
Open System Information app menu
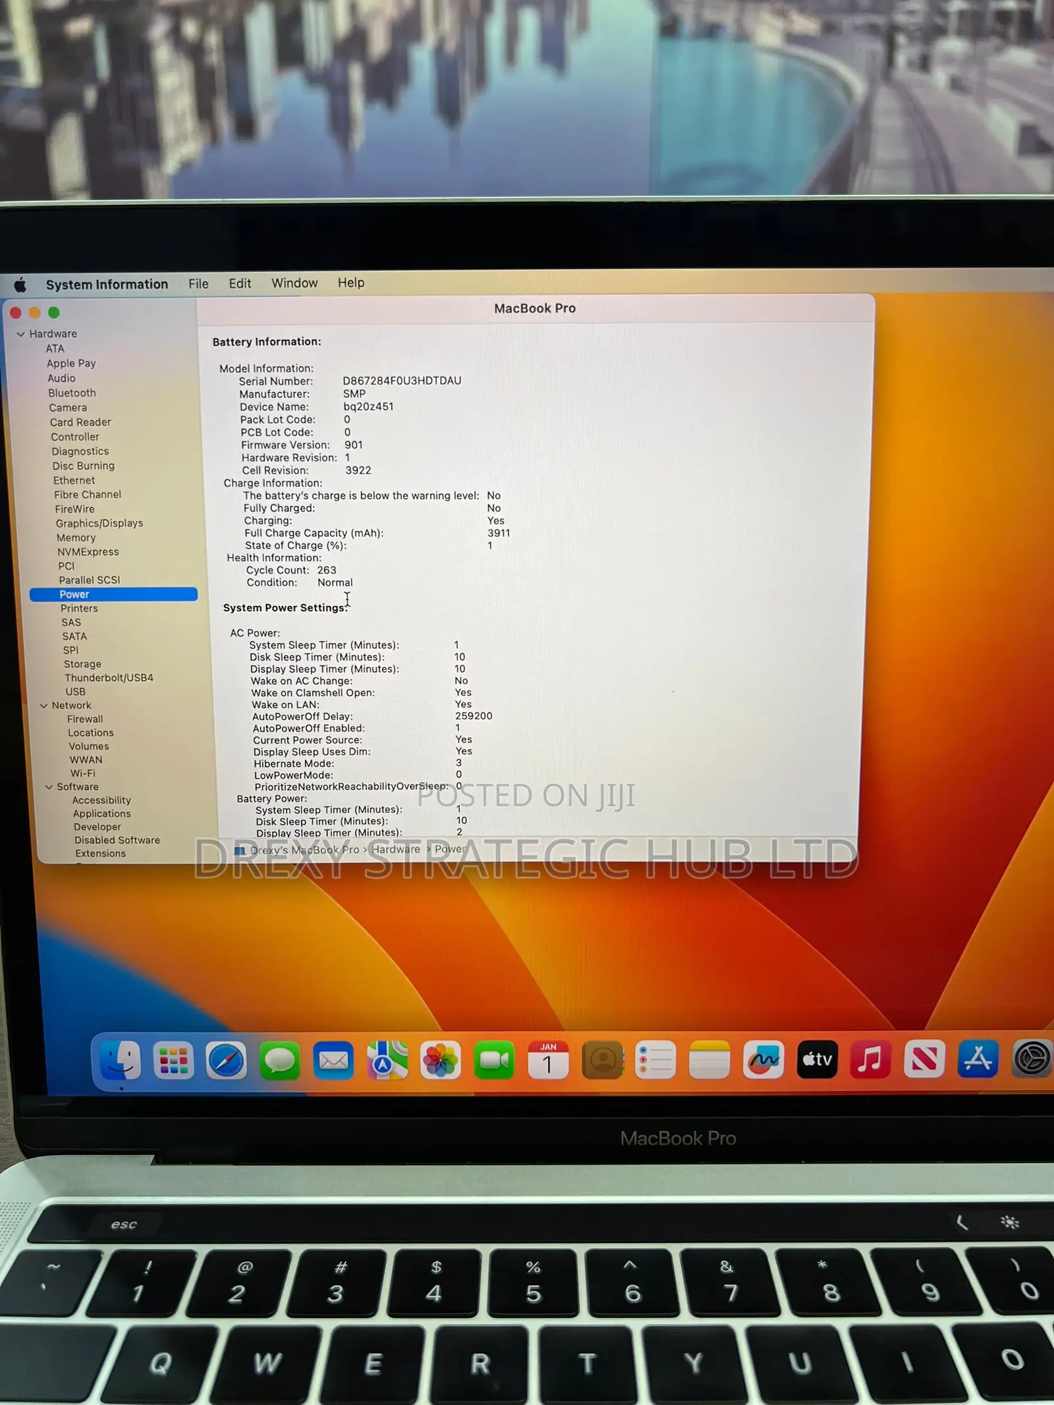[x=107, y=285]
